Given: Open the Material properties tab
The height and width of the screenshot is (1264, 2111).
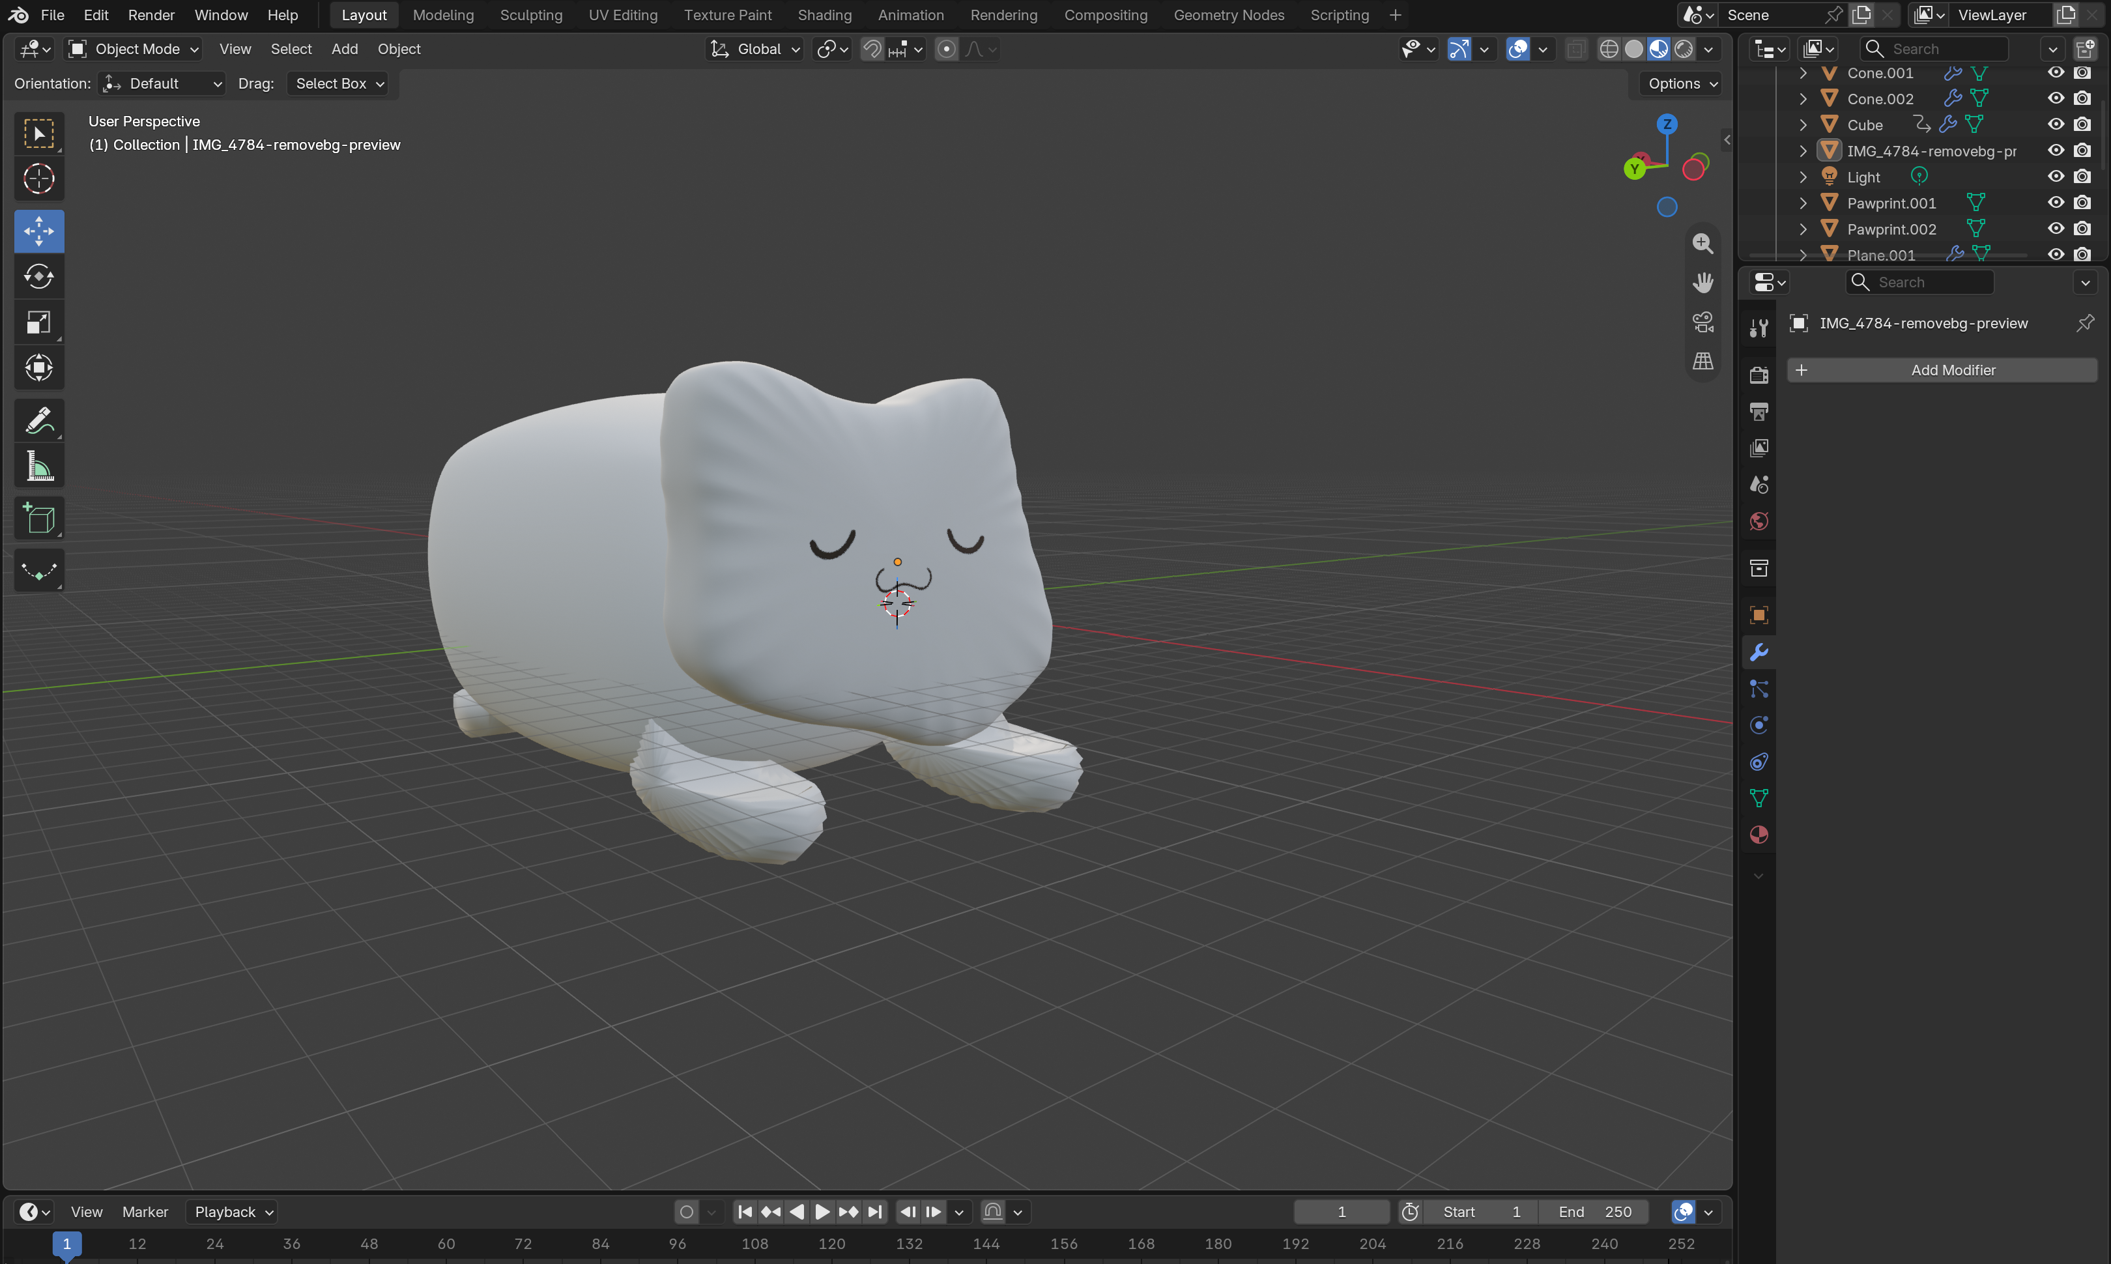Looking at the screenshot, I should click(1759, 835).
